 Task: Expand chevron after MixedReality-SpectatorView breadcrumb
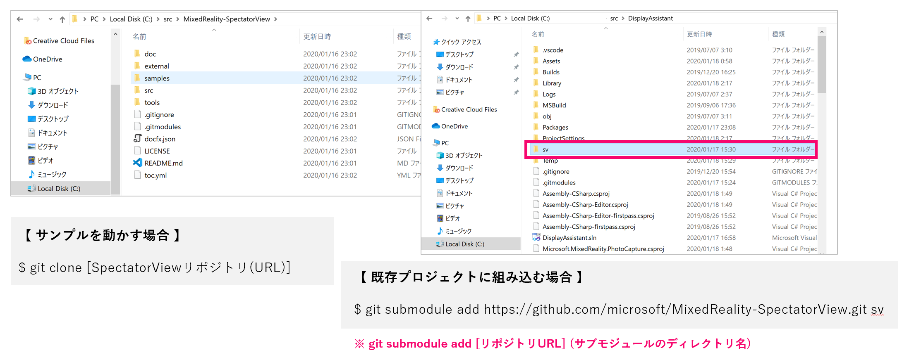pyautogui.click(x=275, y=19)
